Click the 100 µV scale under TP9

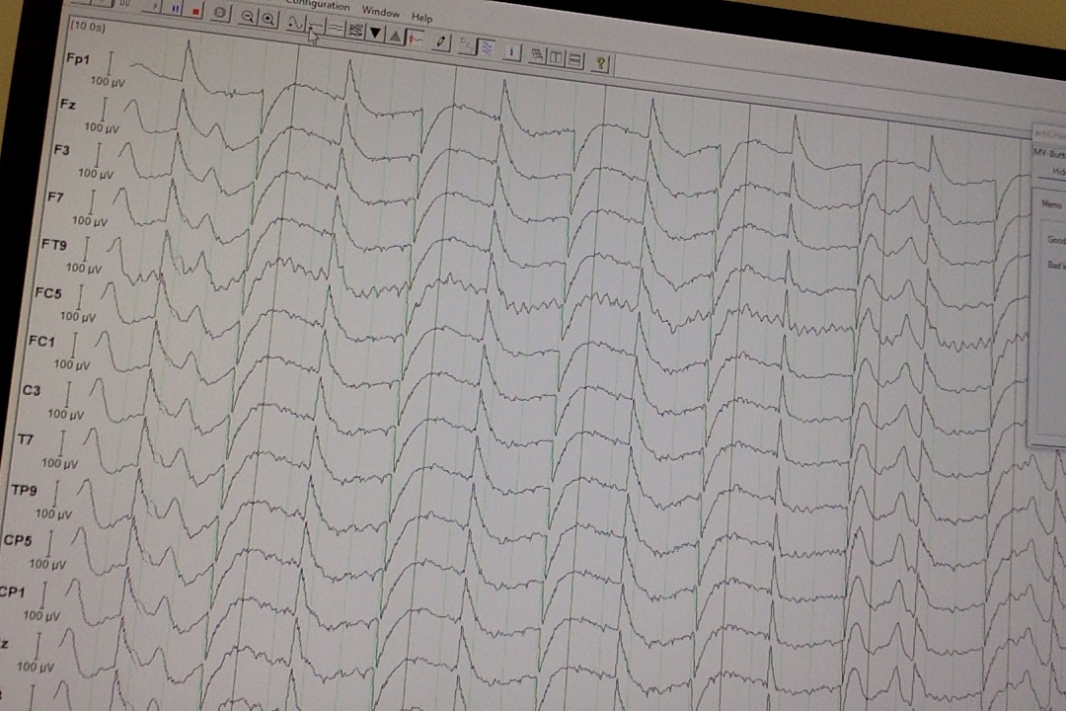click(x=53, y=513)
